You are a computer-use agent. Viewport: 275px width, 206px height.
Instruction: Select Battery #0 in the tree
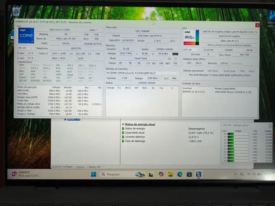(73, 119)
